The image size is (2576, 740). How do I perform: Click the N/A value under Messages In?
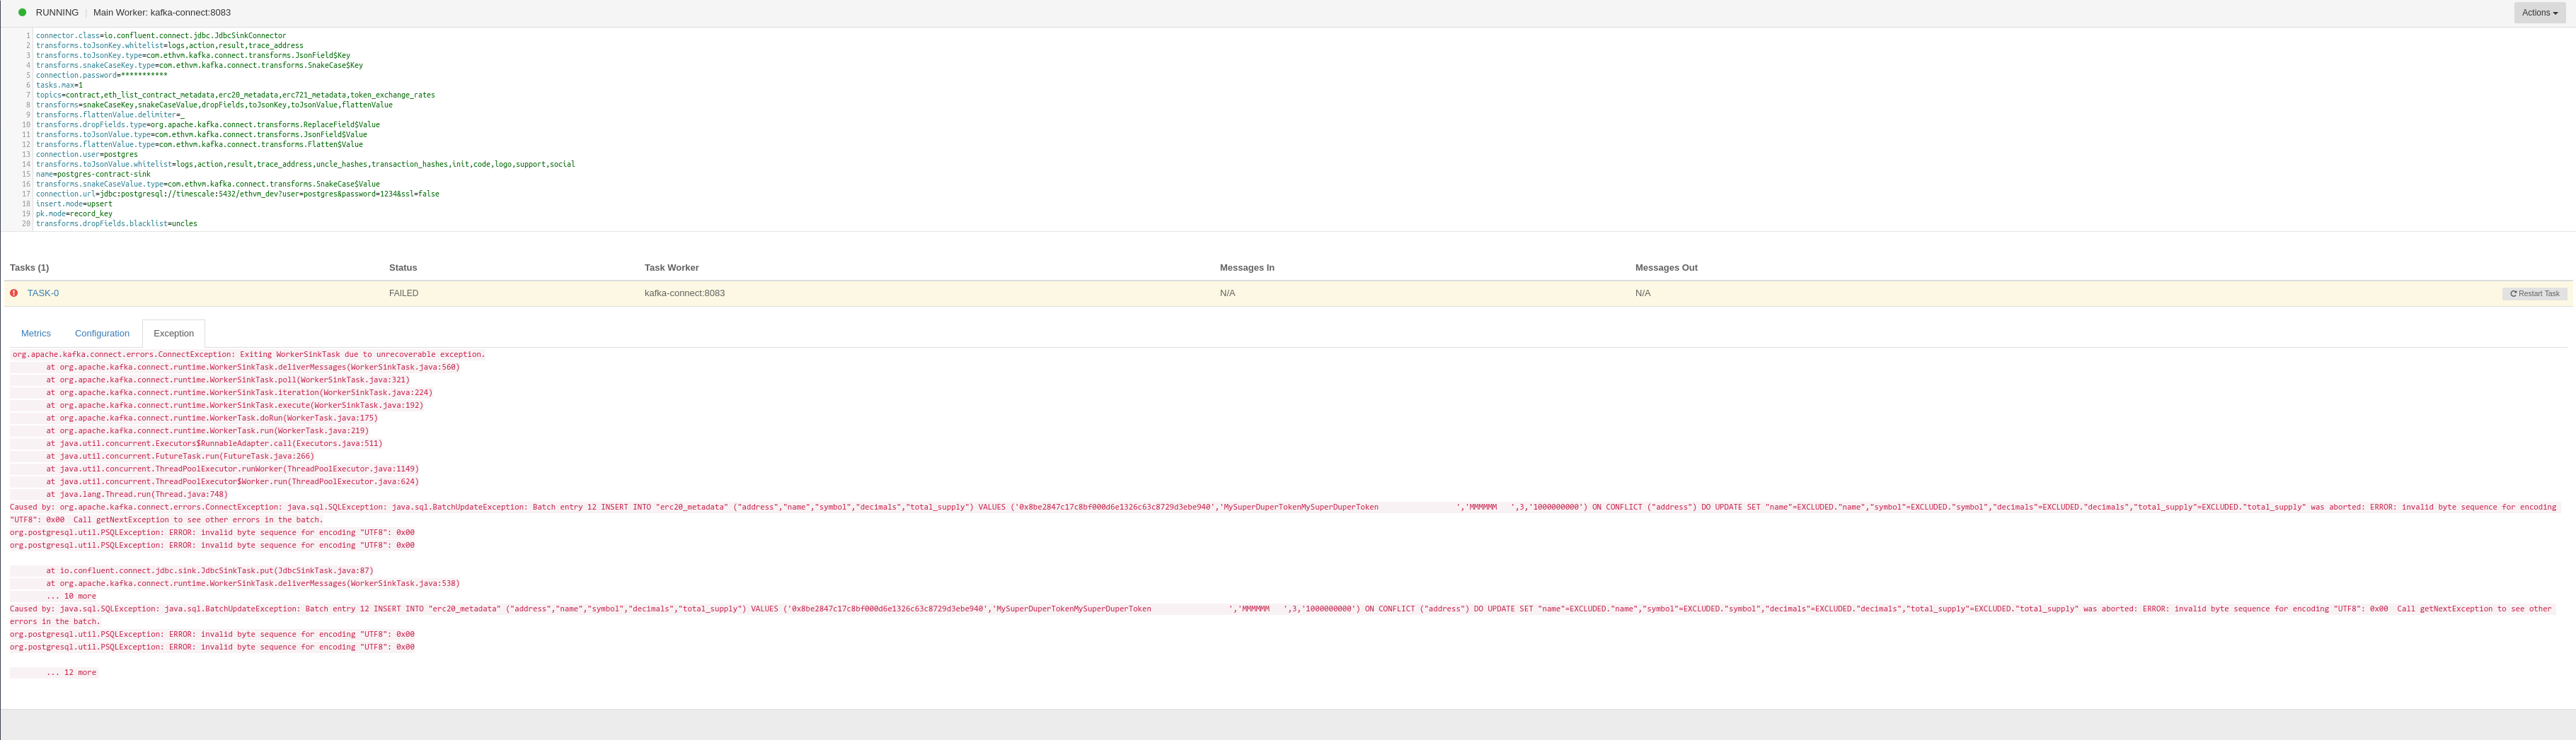click(1228, 293)
